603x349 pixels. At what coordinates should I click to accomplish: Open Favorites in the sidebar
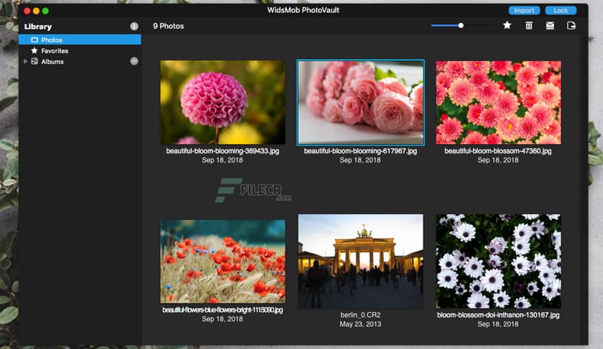[55, 50]
